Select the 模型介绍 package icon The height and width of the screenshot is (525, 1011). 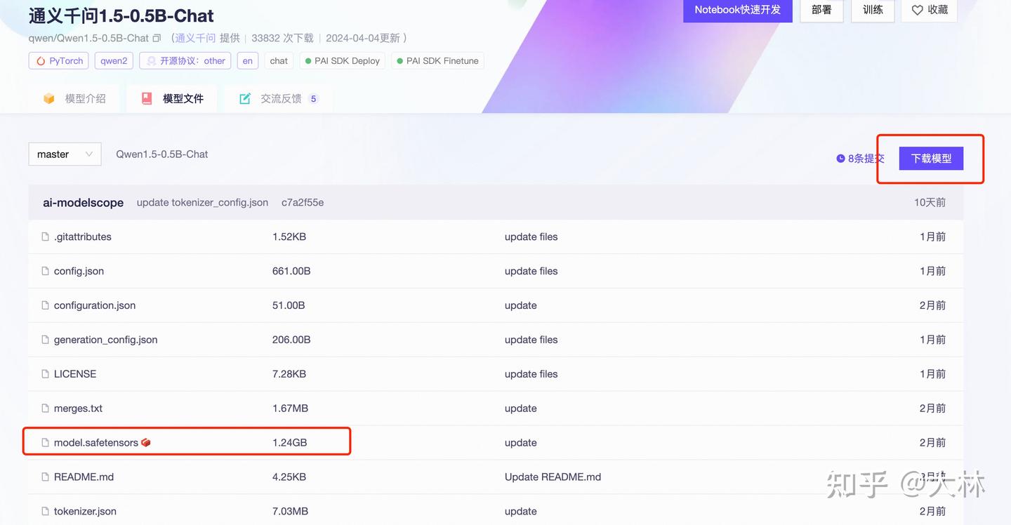[x=48, y=98]
